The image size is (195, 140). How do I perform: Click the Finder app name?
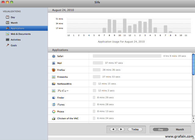pyautogui.click(x=60, y=98)
